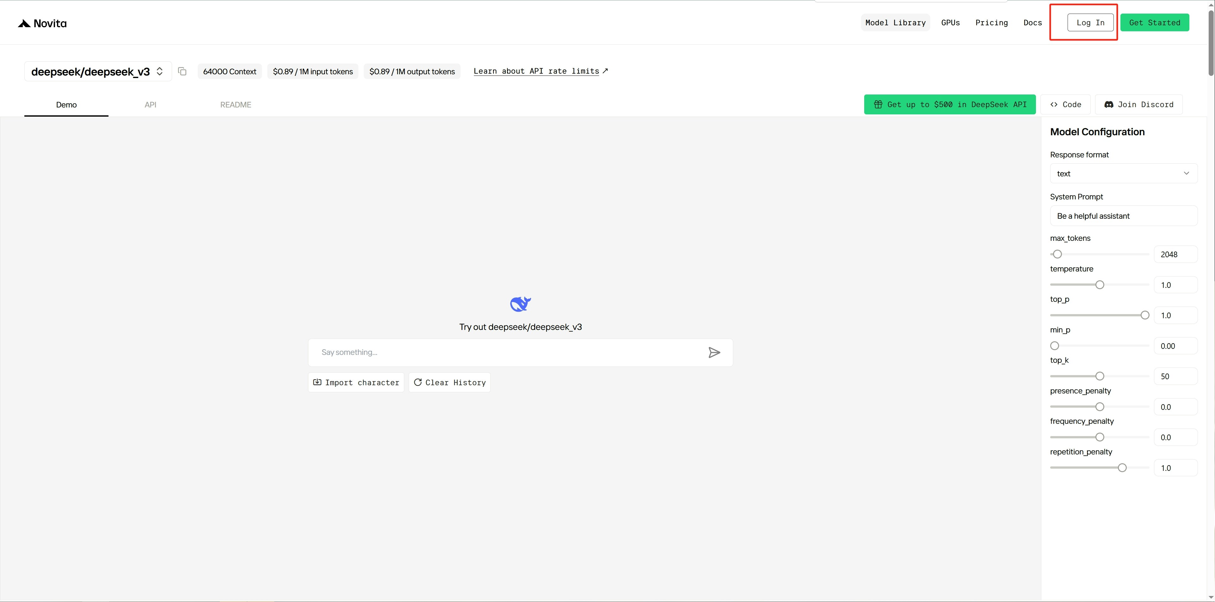This screenshot has width=1215, height=602.
Task: Click the System Prompt text field
Action: click(x=1124, y=216)
